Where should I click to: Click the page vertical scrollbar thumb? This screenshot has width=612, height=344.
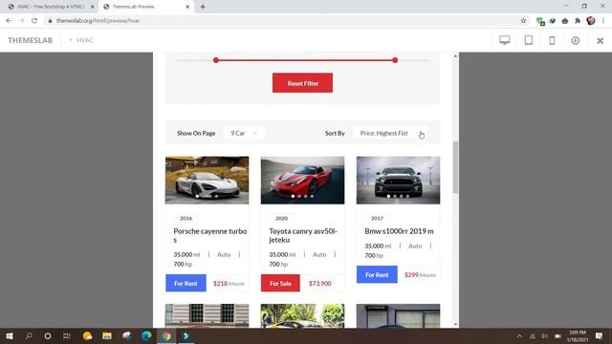click(x=455, y=167)
